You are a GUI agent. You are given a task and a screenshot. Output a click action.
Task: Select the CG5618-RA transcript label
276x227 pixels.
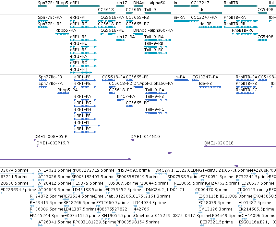click(x=112, y=17)
